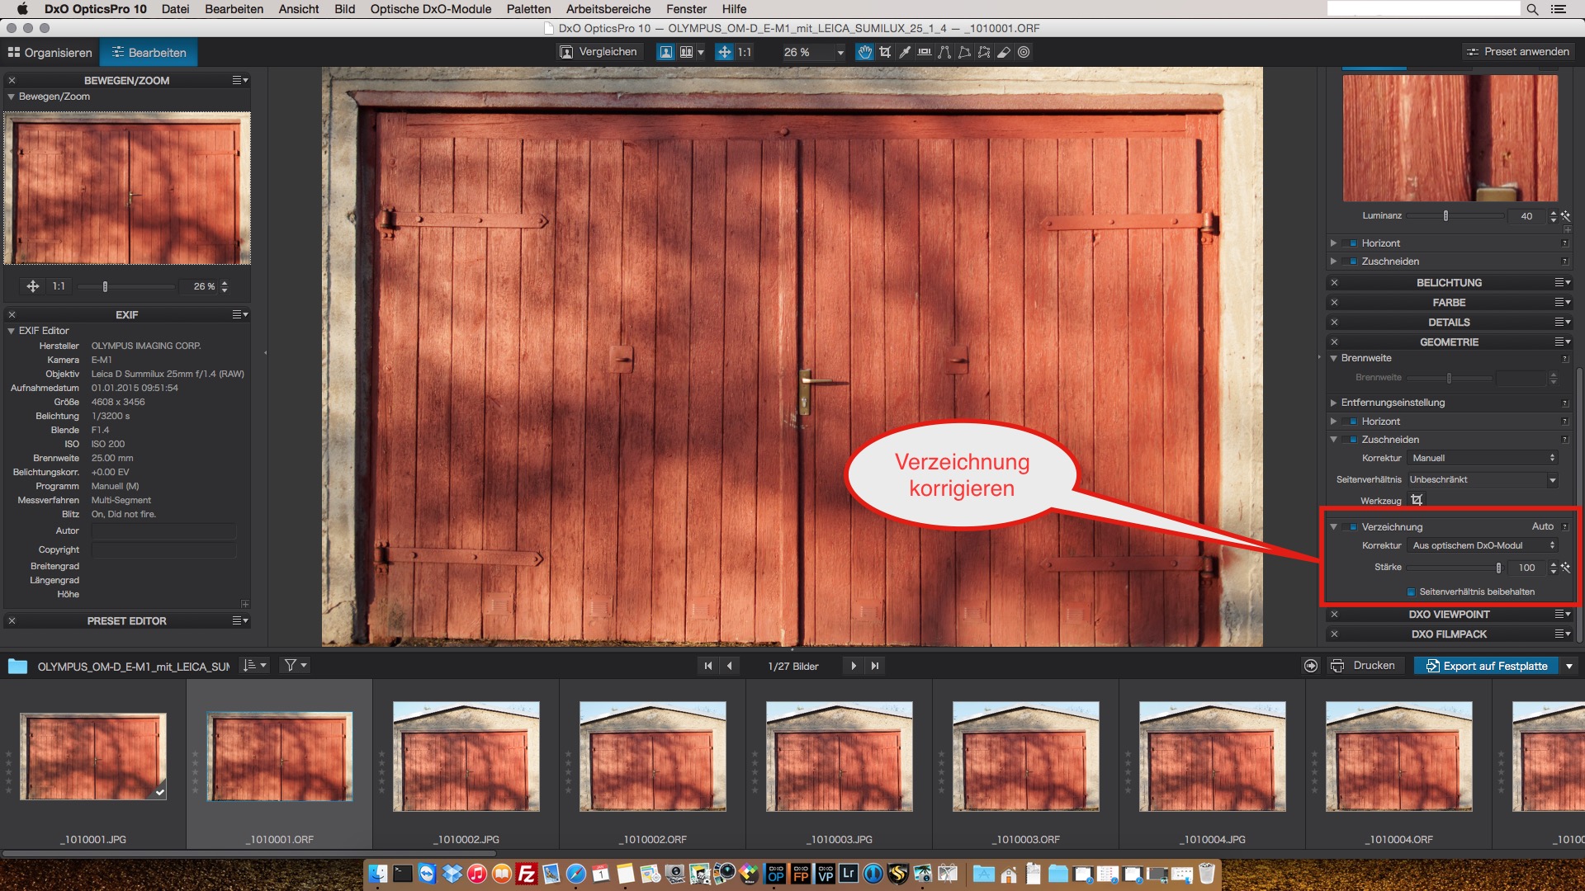Viewport: 1585px width, 891px height.
Task: Collapse the Bewegen/Zoom section triangle
Action: [x=11, y=97]
